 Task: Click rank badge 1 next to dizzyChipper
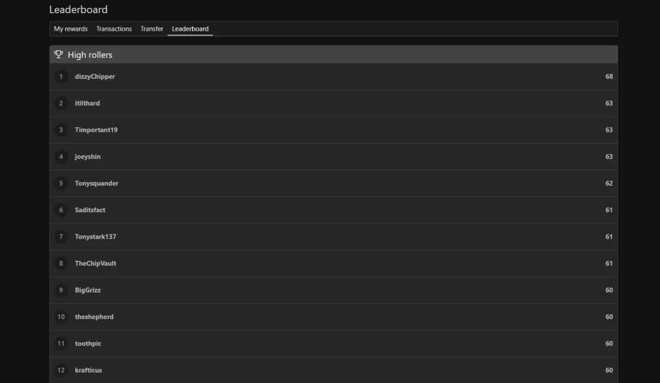61,76
